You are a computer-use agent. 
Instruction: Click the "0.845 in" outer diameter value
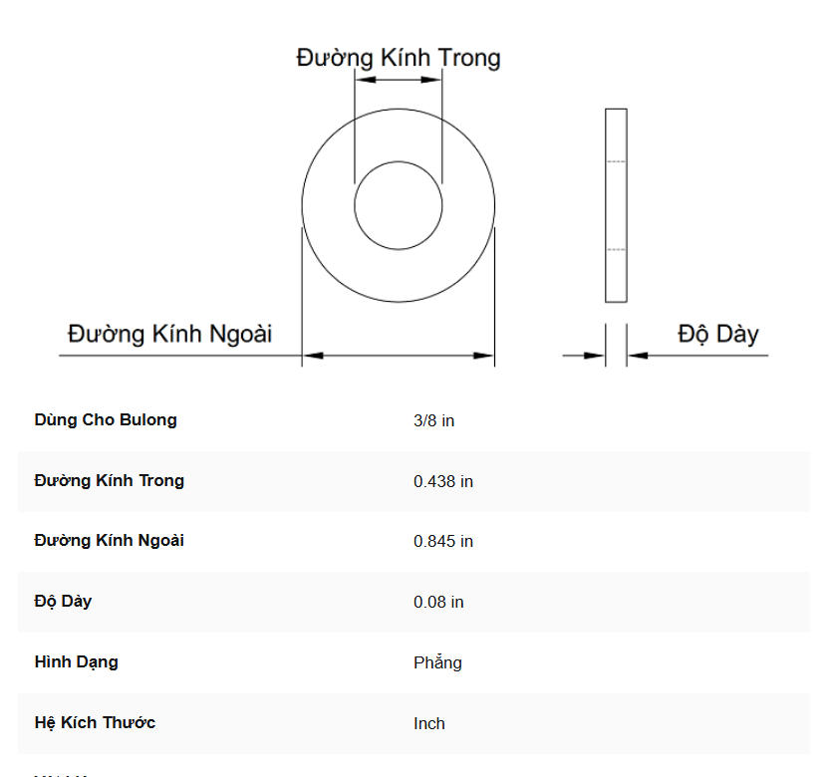[443, 542]
